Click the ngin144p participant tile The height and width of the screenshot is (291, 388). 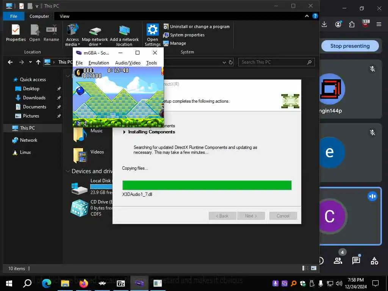pyautogui.click(x=350, y=89)
